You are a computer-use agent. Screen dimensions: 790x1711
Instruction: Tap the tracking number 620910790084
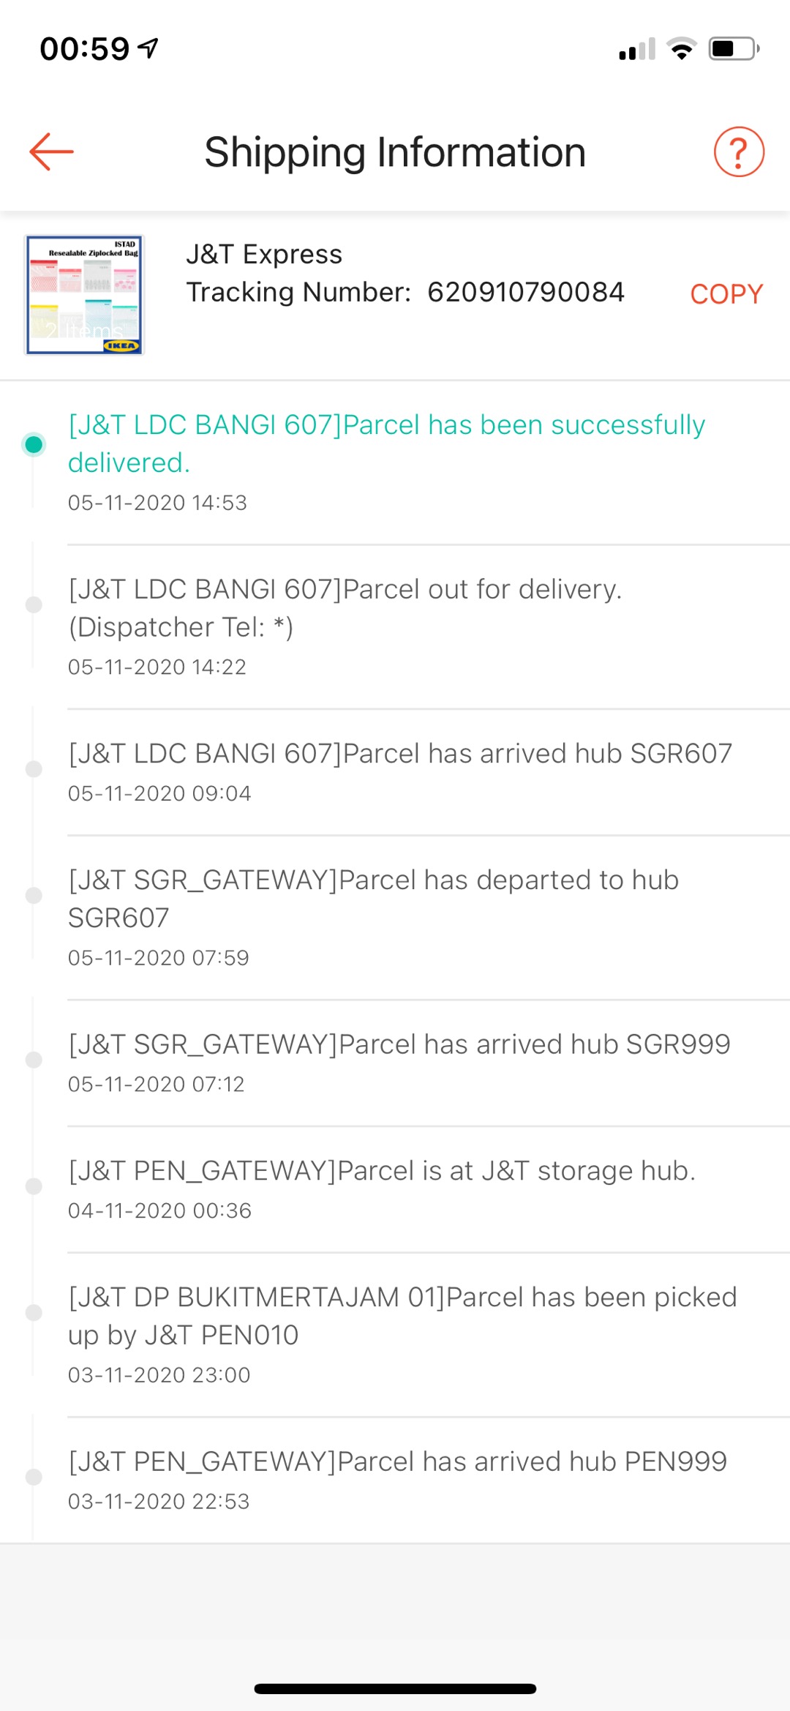pyautogui.click(x=525, y=292)
